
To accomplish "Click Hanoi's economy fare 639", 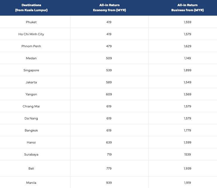I will pos(109,142).
